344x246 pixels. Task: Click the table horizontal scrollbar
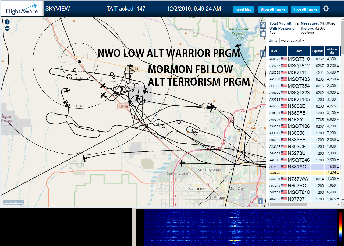(289, 205)
